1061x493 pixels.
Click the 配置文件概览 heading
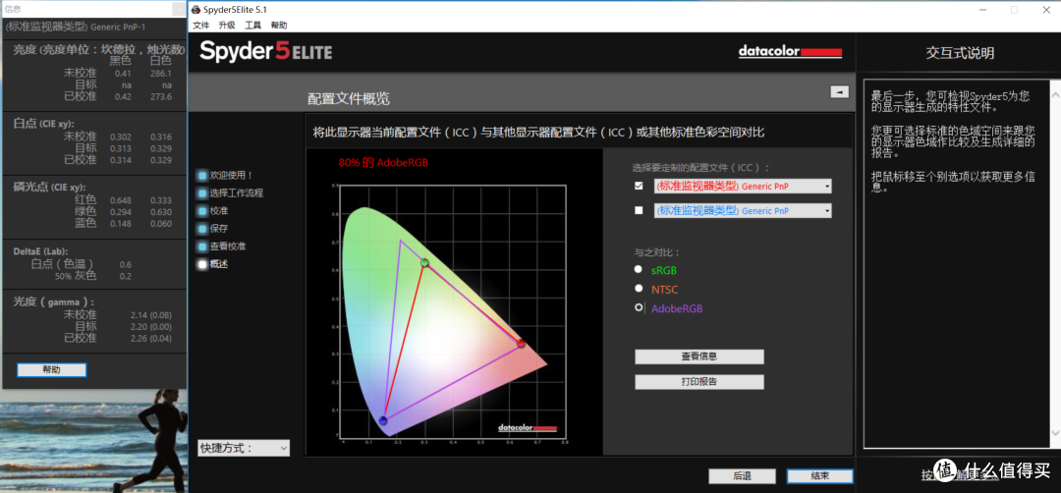(x=349, y=99)
